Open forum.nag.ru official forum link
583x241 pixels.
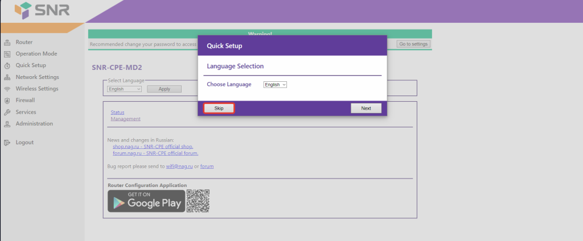tap(155, 153)
